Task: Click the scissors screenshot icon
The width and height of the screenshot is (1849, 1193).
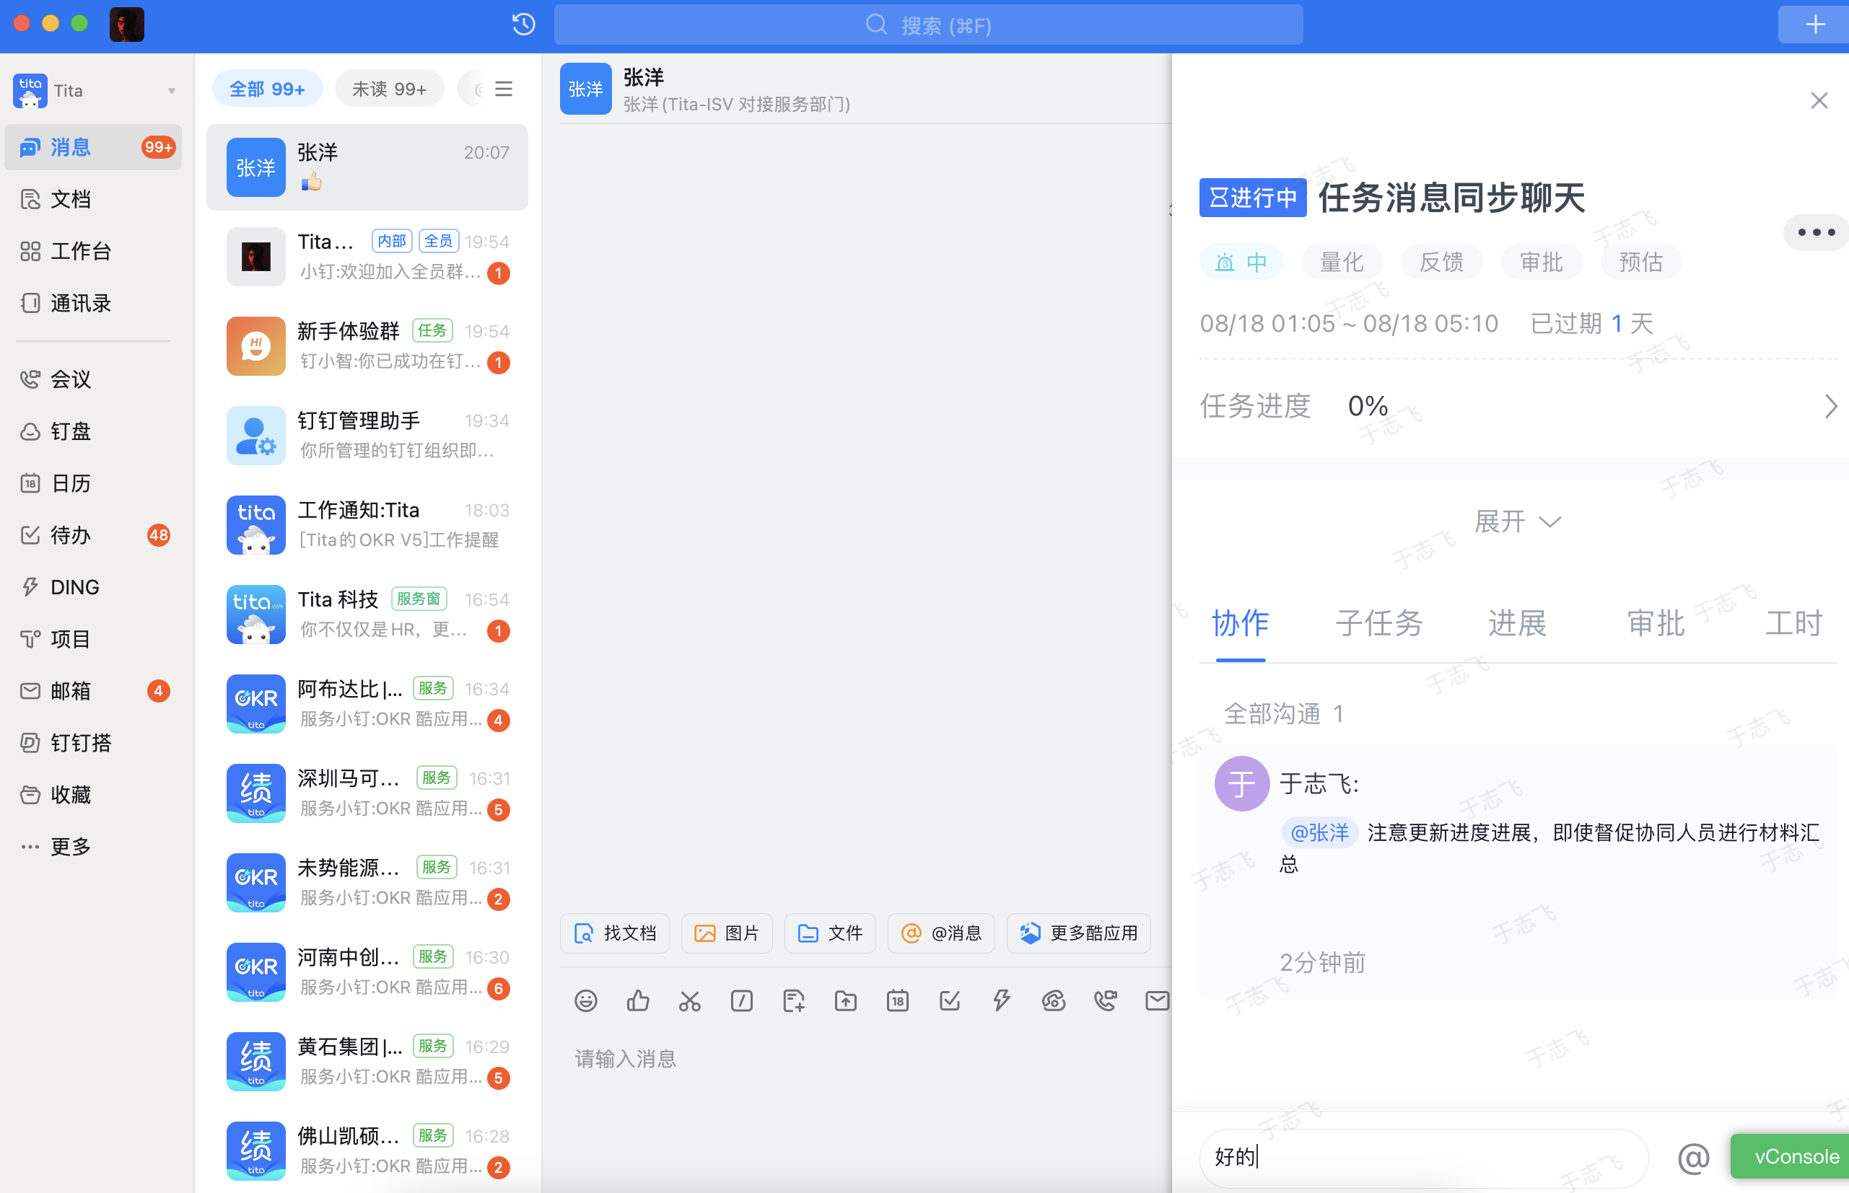Action: tap(690, 1001)
